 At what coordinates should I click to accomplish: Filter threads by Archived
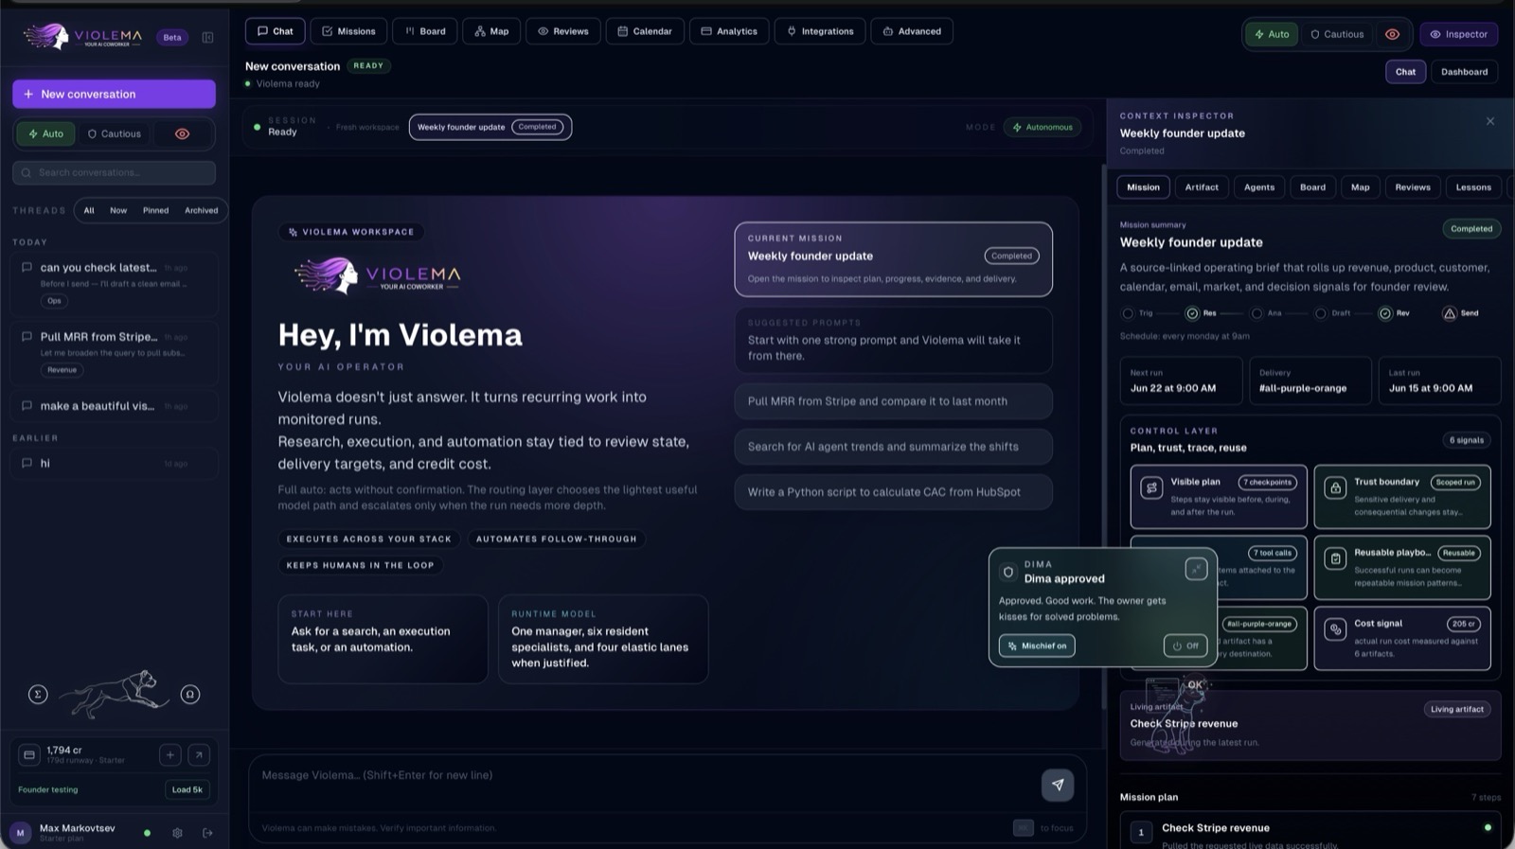pyautogui.click(x=201, y=211)
